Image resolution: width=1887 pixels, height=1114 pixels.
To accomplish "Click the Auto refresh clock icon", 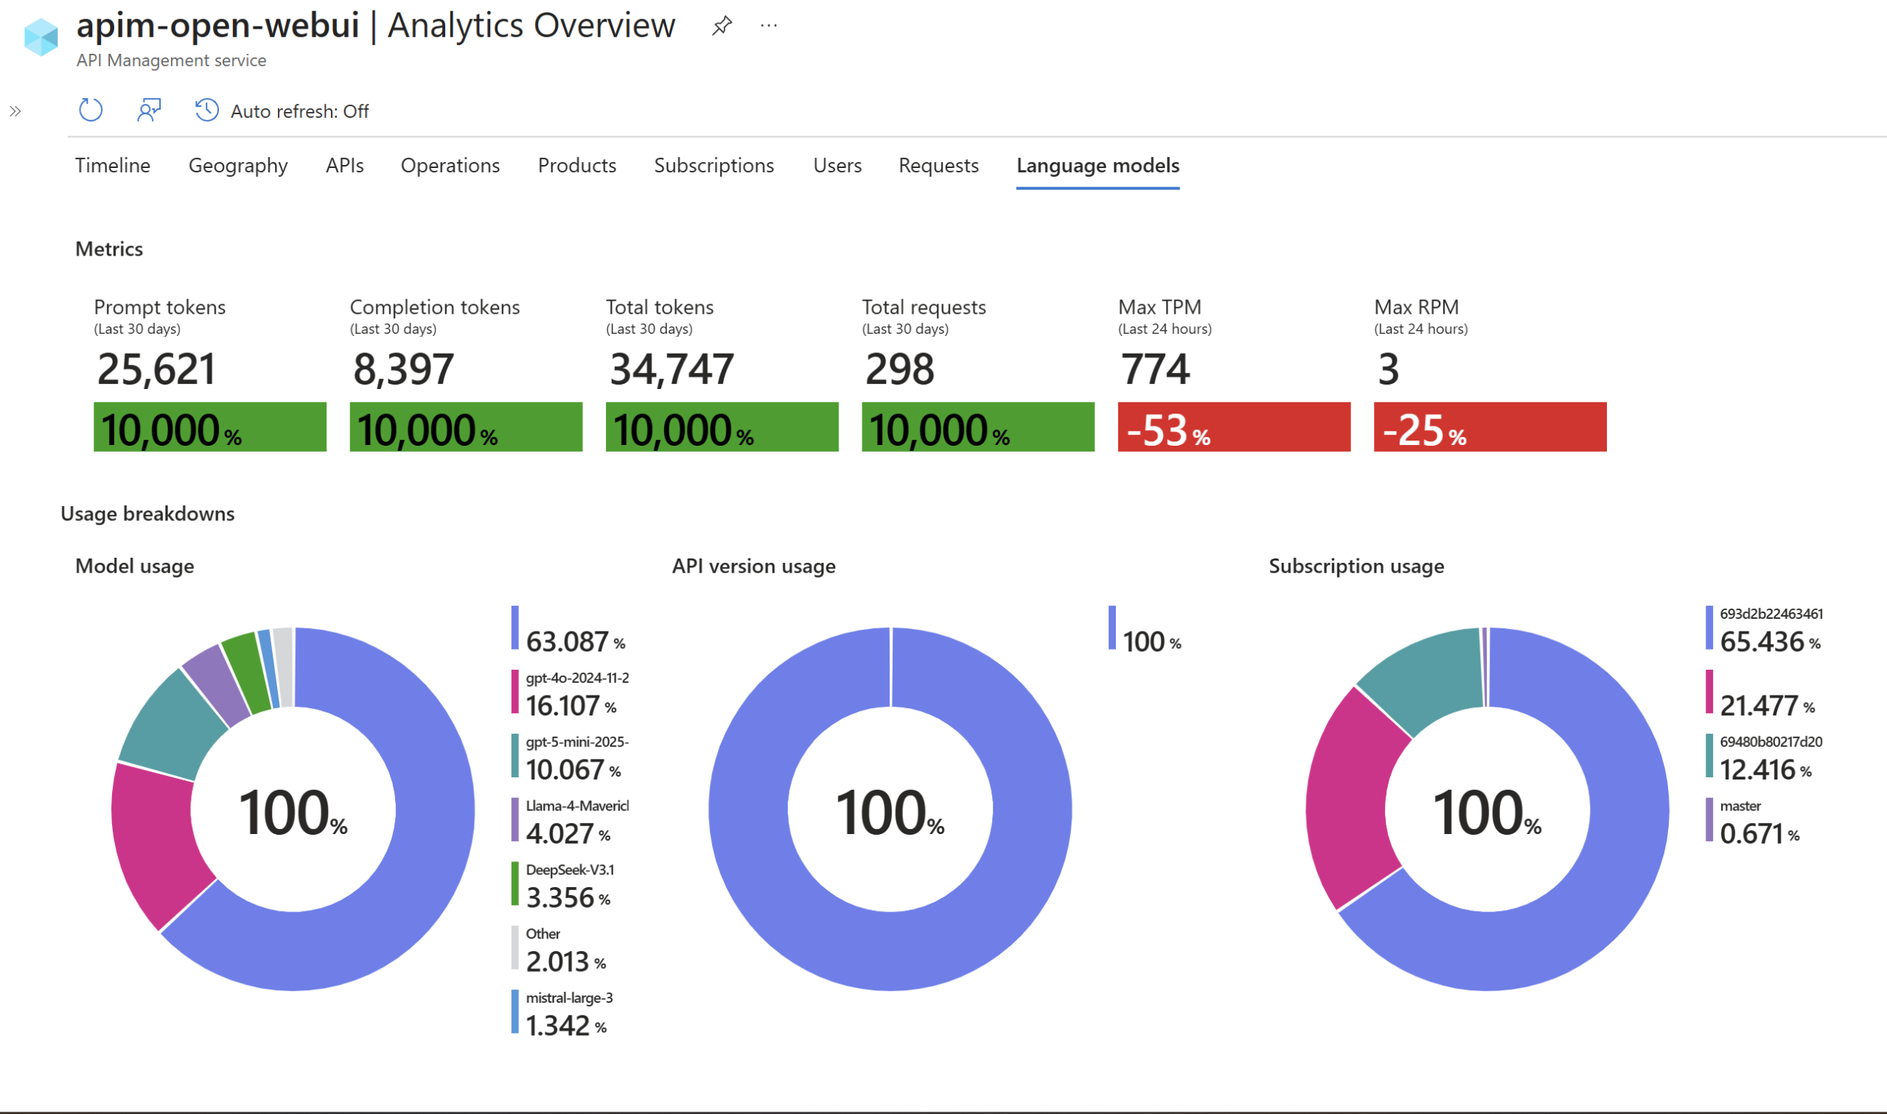I will coord(206,111).
